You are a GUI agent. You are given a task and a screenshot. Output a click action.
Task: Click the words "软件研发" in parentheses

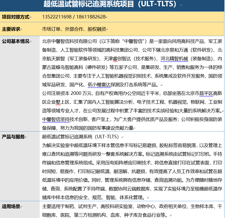click(202, 50)
